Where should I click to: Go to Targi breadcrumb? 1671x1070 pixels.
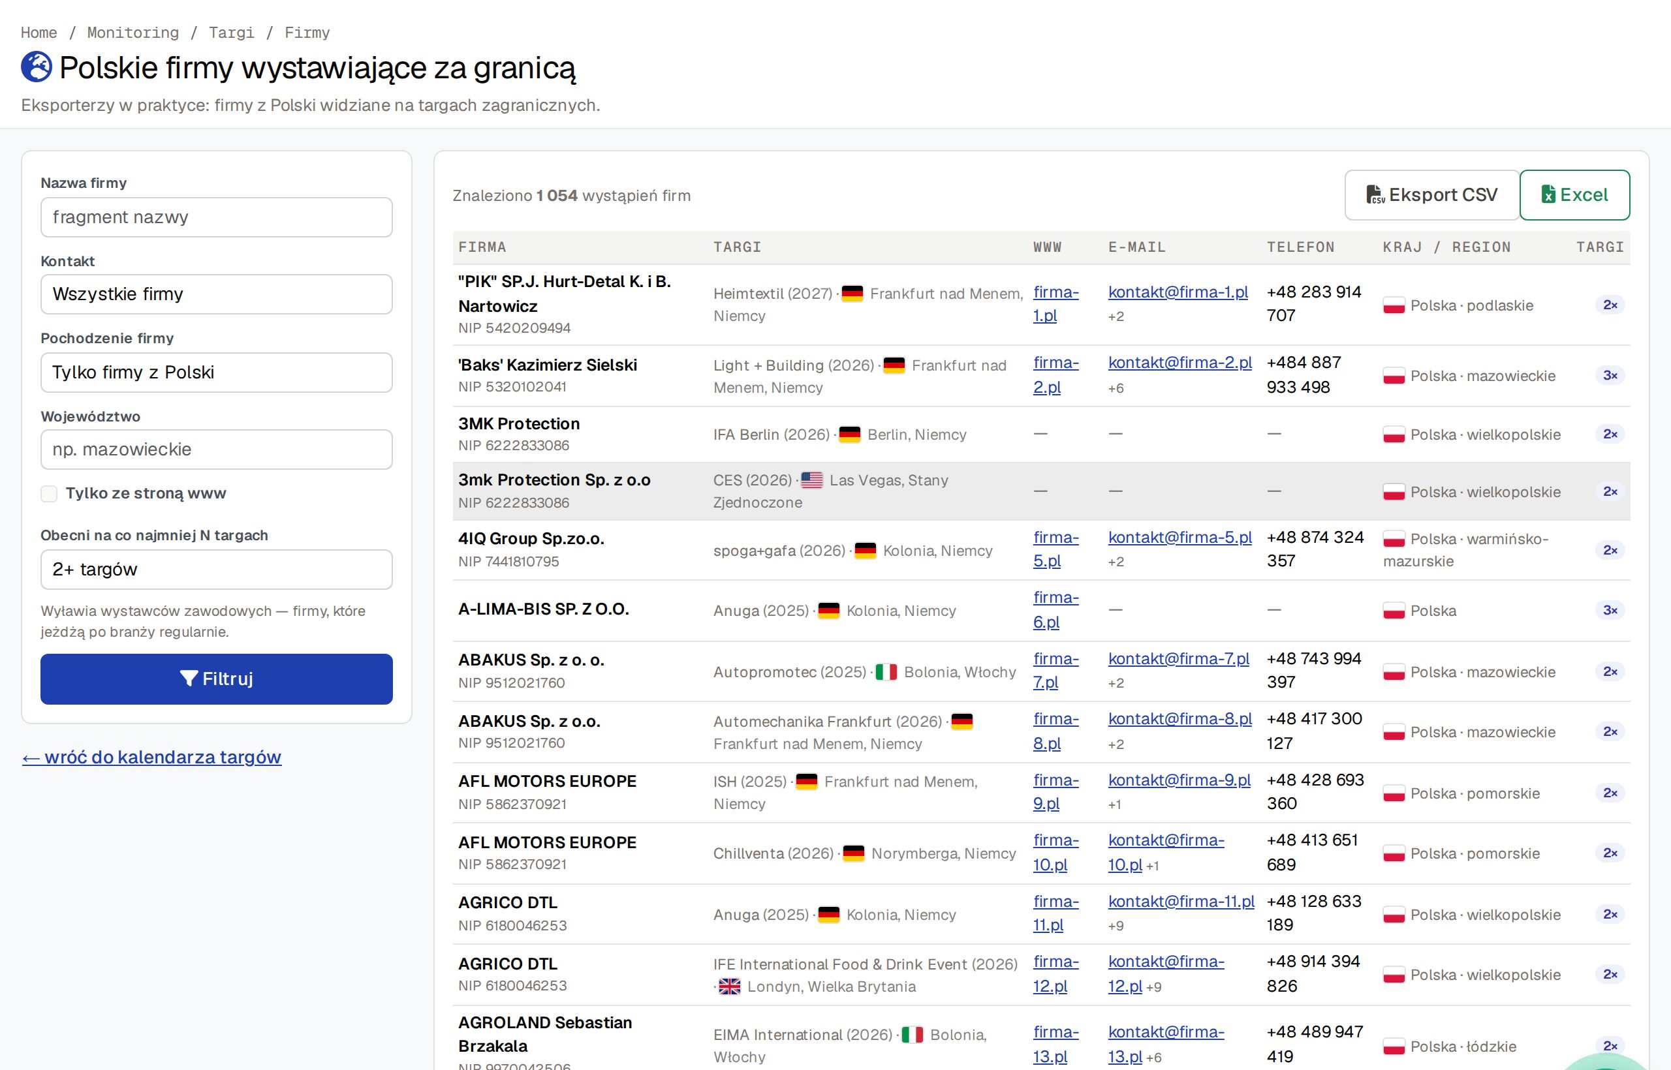pos(232,33)
